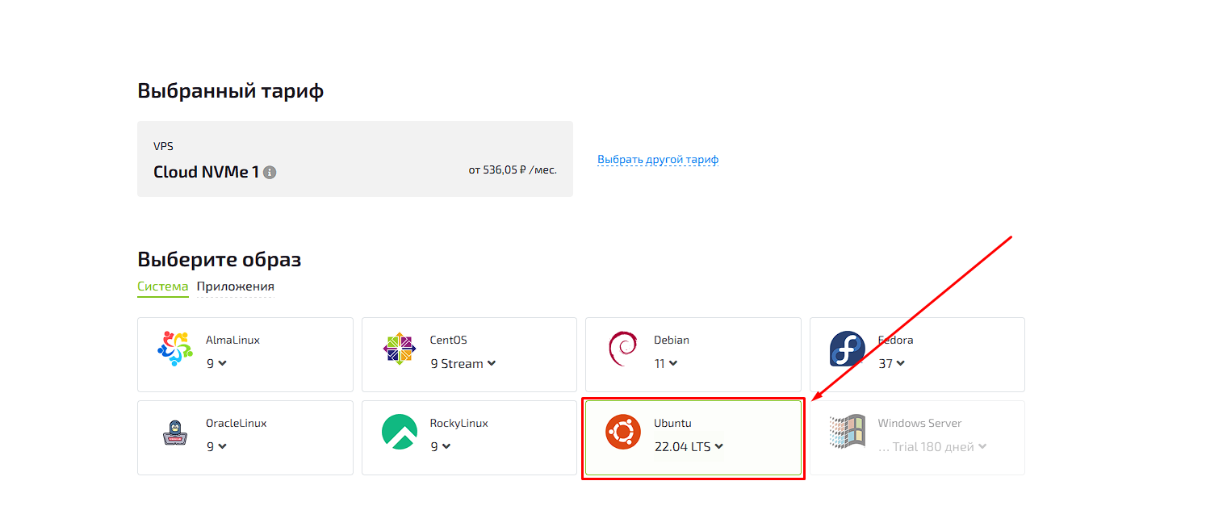
Task: Select the Debian name label
Action: coord(672,341)
